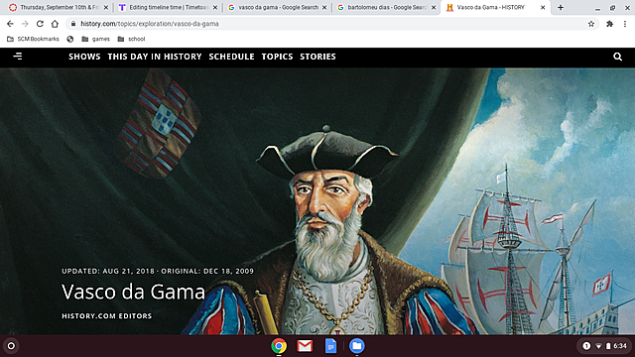
Task: Open Gmail from the shelf
Action: [x=305, y=346]
